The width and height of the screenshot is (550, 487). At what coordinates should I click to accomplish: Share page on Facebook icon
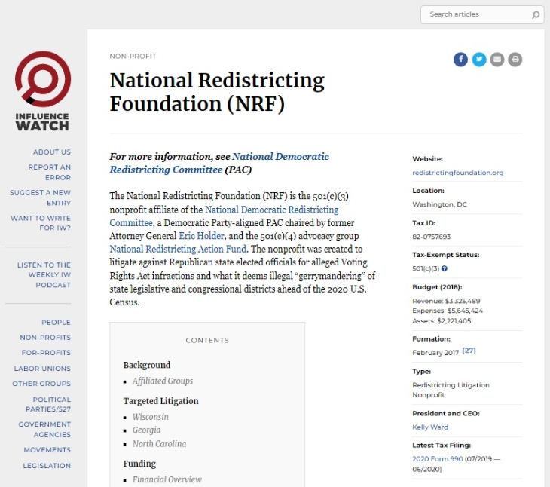[x=460, y=60]
